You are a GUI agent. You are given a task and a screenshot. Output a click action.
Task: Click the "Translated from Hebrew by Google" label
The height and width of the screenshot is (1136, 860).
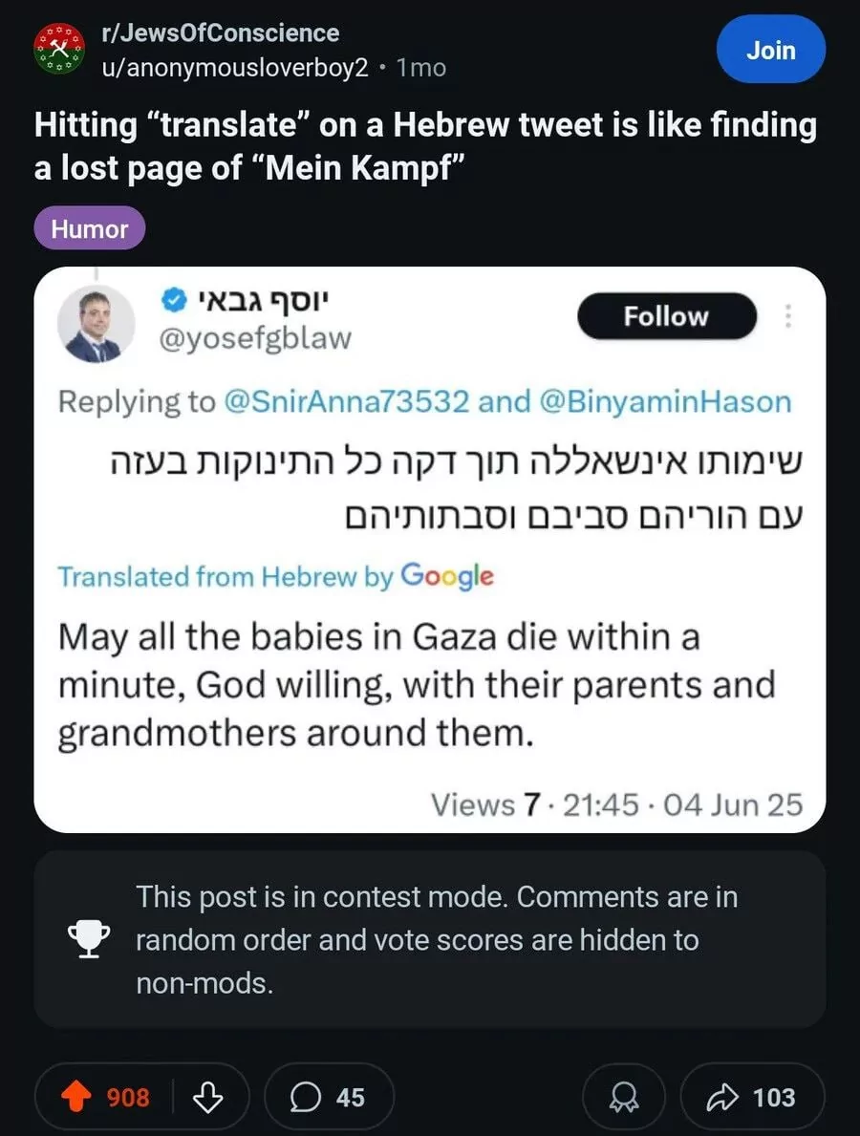(x=275, y=576)
